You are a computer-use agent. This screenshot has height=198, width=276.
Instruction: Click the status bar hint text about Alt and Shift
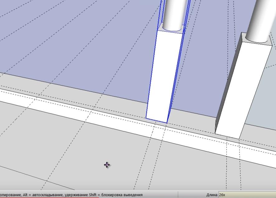point(72,195)
